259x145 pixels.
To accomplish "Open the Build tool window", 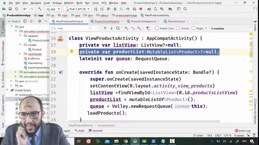I will [79, 130].
